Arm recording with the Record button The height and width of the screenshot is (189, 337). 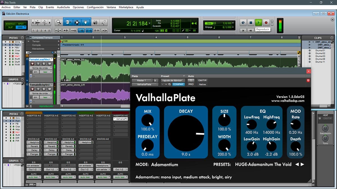point(266,22)
